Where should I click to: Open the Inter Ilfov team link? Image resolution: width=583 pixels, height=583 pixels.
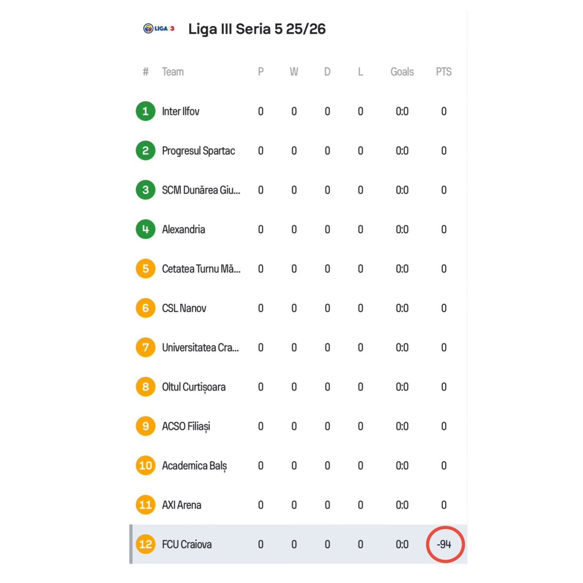point(181,111)
